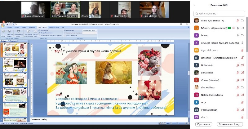Click the recording indicator beside the Organizer

pyautogui.click(x=233, y=28)
